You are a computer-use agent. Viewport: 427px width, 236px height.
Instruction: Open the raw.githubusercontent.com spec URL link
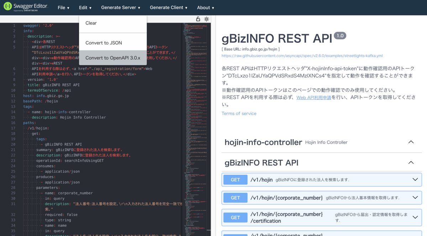[302, 56]
